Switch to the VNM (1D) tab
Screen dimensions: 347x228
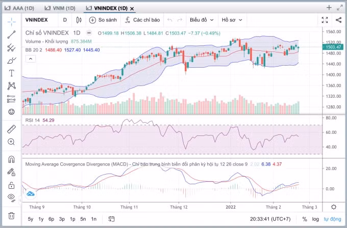[60, 8]
